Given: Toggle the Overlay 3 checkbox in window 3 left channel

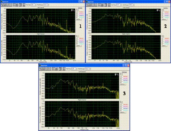Looking at the screenshot, I should tap(121, 80).
